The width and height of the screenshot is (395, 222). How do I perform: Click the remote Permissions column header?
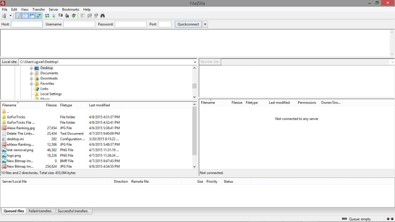coord(307,103)
